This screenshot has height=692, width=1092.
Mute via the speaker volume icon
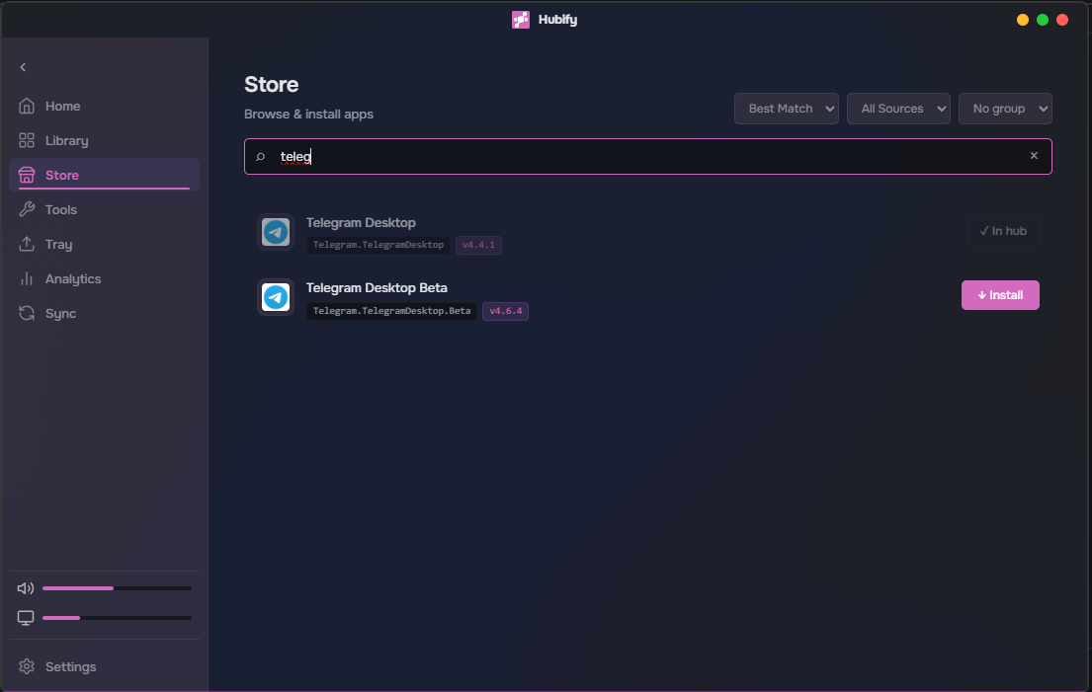coord(25,588)
